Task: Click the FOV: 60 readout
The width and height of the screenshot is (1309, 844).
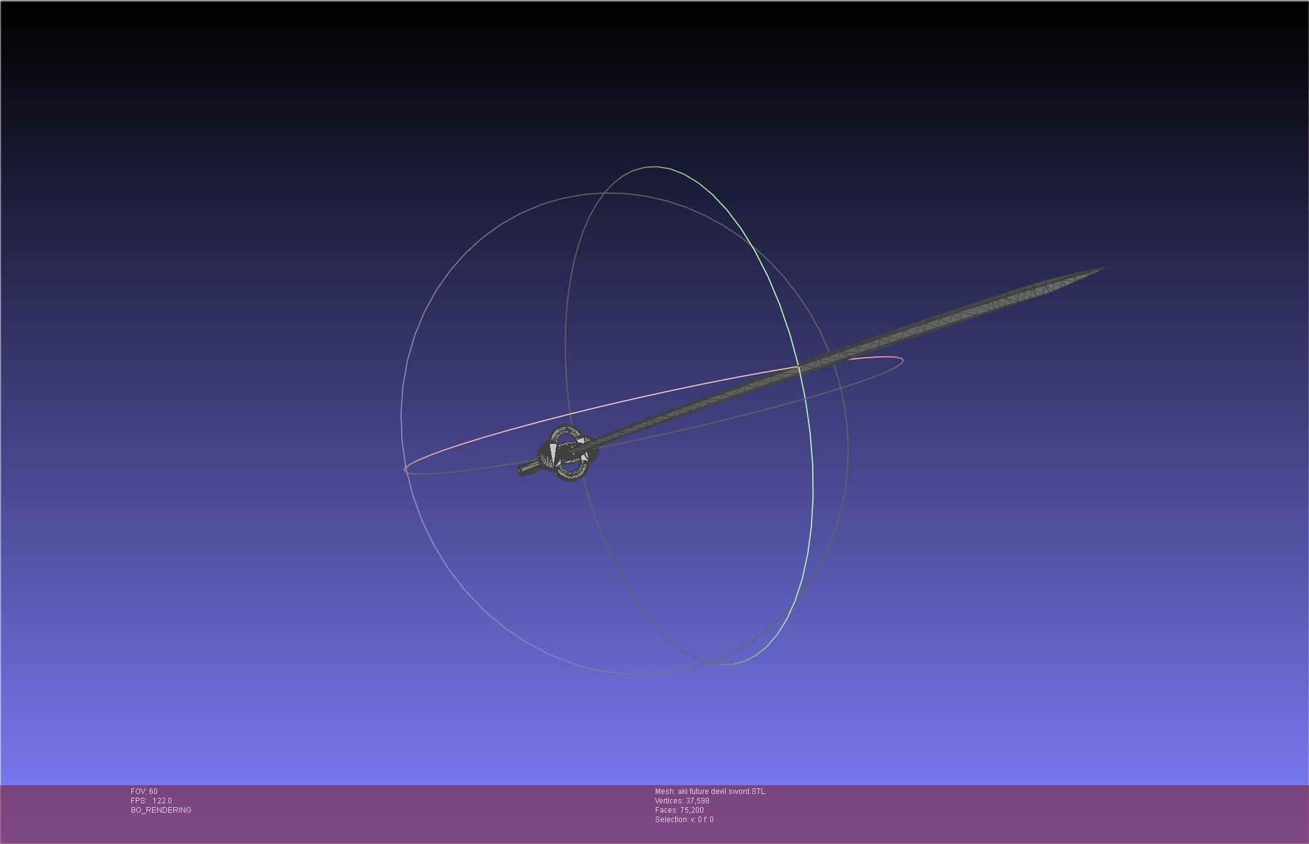Action: coord(144,791)
